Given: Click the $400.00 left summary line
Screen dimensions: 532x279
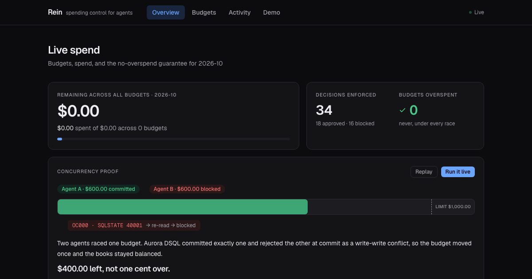Looking at the screenshot, I should point(113,269).
